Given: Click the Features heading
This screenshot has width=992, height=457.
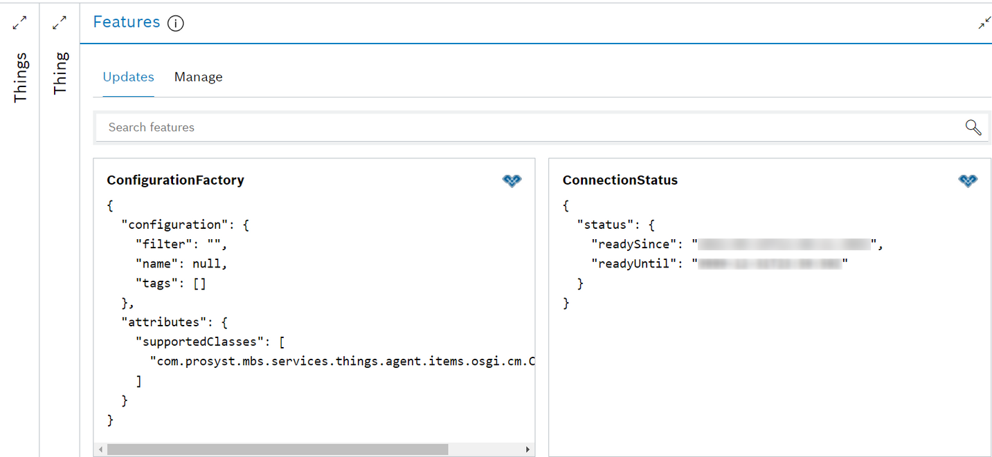Looking at the screenshot, I should point(127,22).
